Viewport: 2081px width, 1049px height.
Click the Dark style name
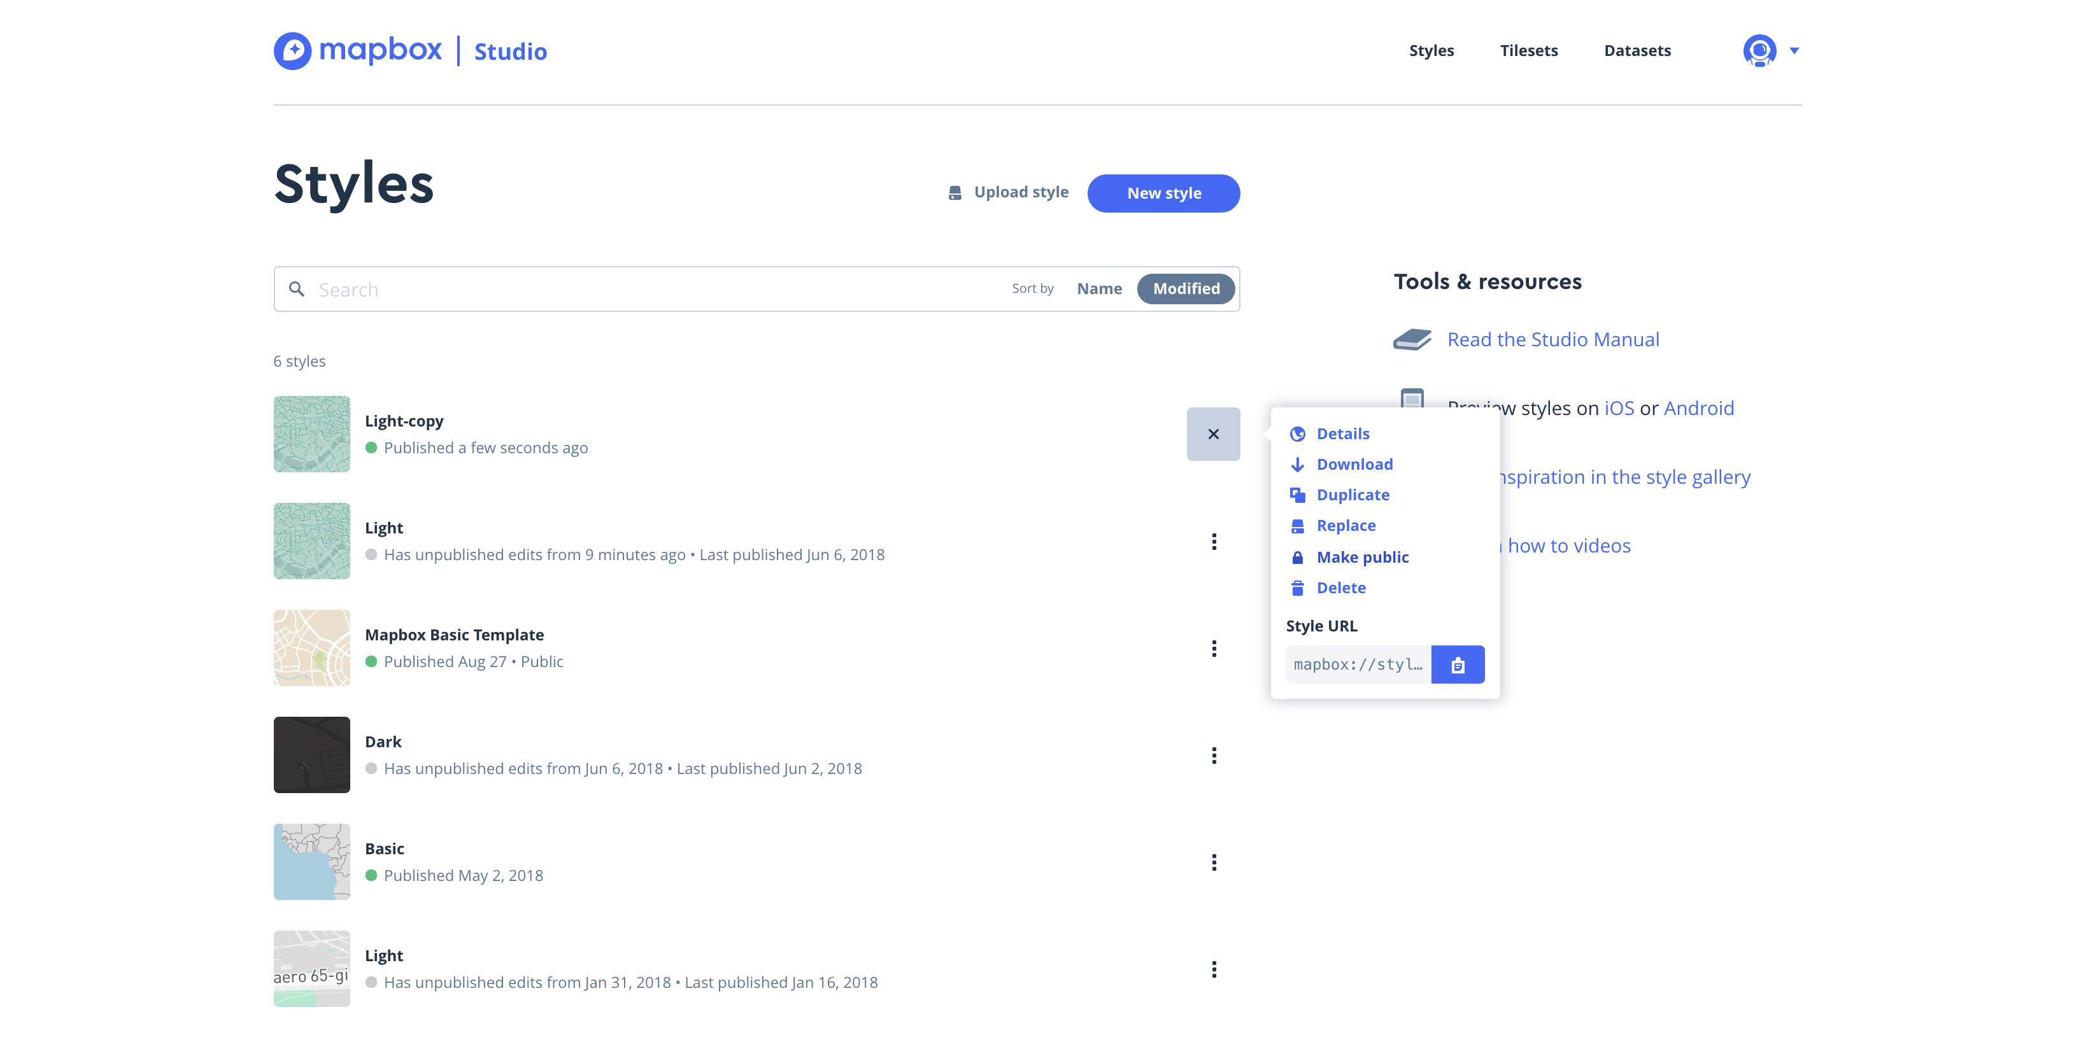[x=383, y=742]
